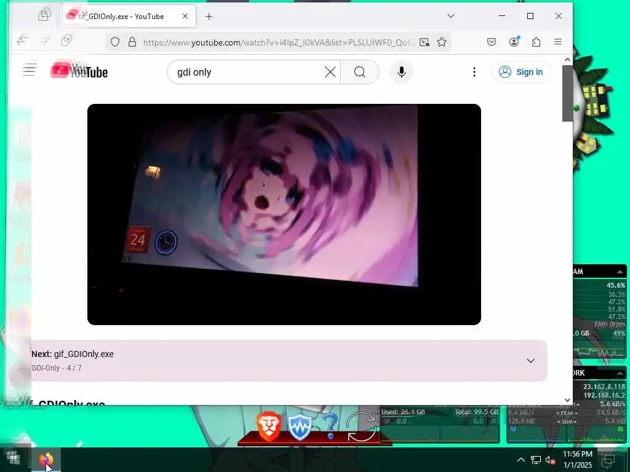This screenshot has height=472, width=630.
Task: Show hidden system tray icons
Action: (520, 460)
